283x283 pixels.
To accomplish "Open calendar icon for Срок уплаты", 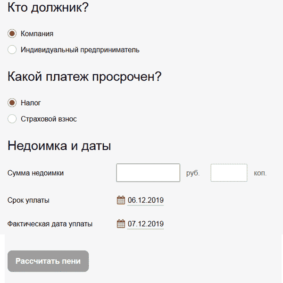I will (121, 200).
